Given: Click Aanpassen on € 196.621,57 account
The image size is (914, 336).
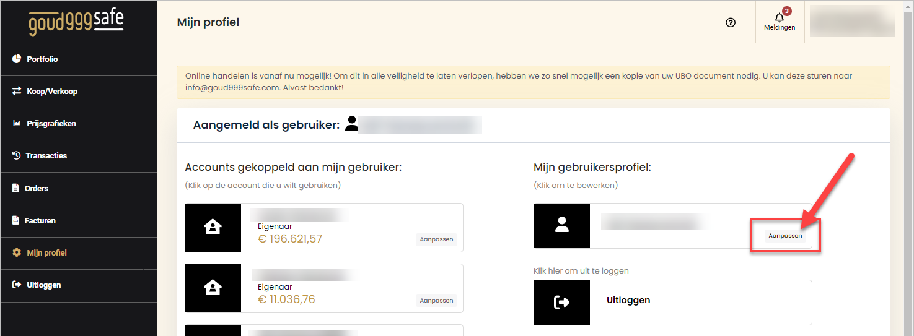Looking at the screenshot, I should pyautogui.click(x=436, y=239).
